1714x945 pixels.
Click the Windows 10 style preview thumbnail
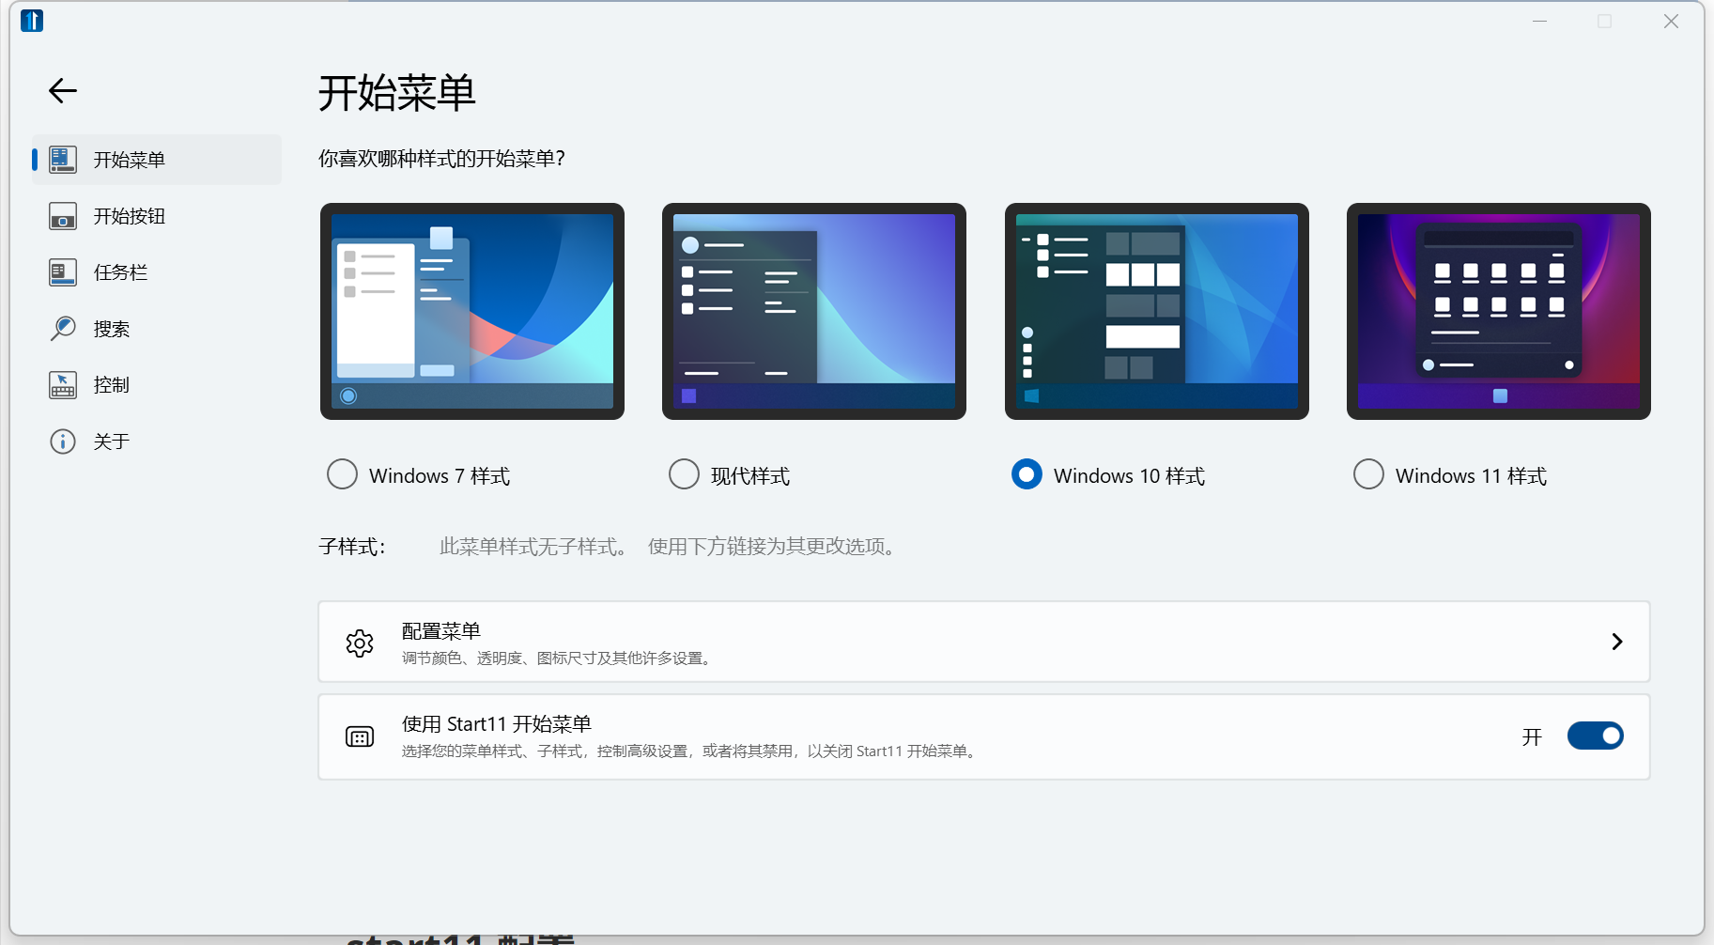pyautogui.click(x=1157, y=311)
